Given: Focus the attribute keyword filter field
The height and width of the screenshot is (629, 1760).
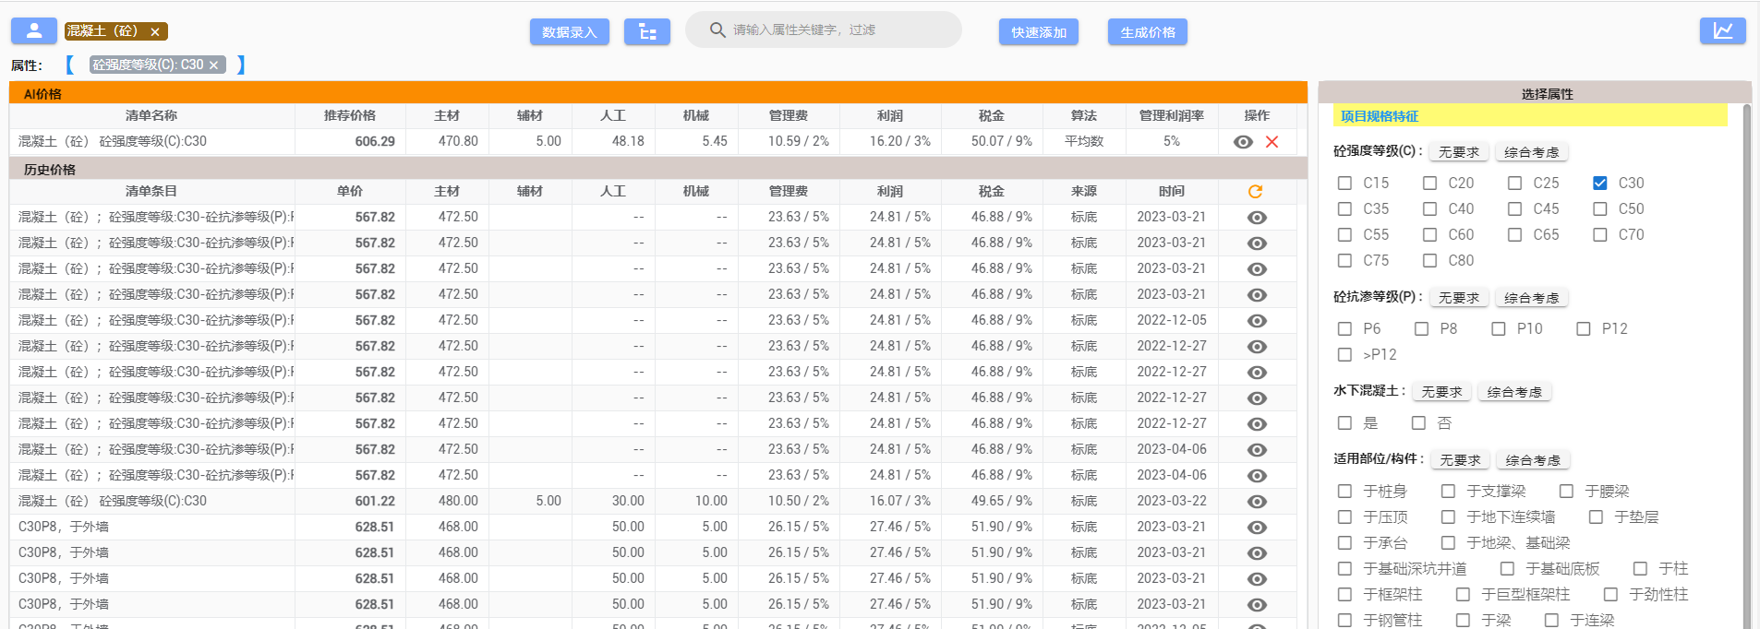Looking at the screenshot, I should [x=824, y=30].
